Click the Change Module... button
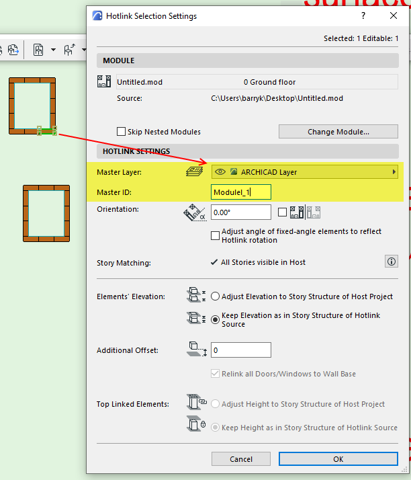The width and height of the screenshot is (411, 480). (338, 132)
